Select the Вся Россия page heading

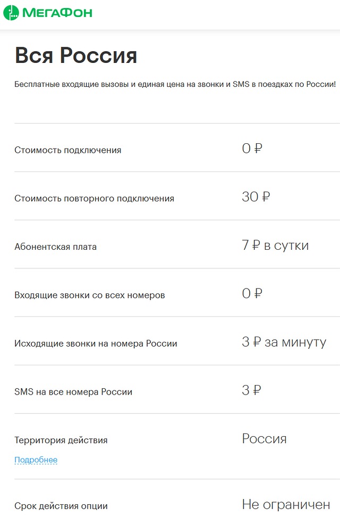(x=76, y=55)
